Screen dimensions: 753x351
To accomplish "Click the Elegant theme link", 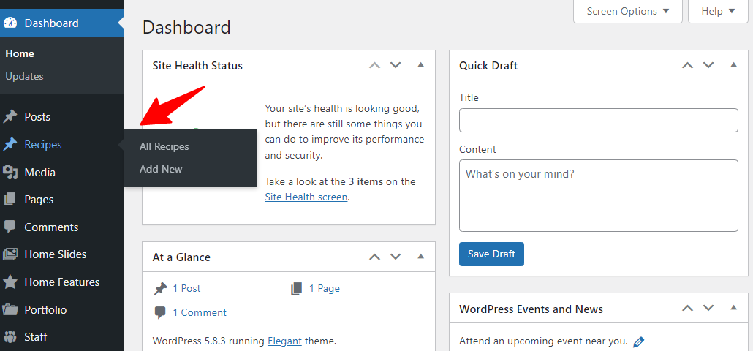I will point(285,341).
